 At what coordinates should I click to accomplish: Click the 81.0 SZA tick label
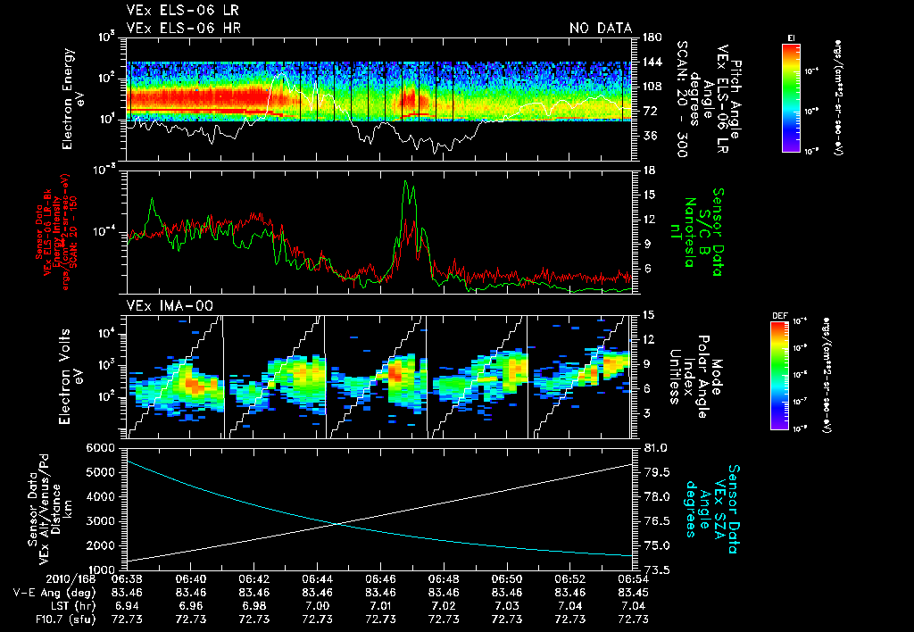(655, 448)
